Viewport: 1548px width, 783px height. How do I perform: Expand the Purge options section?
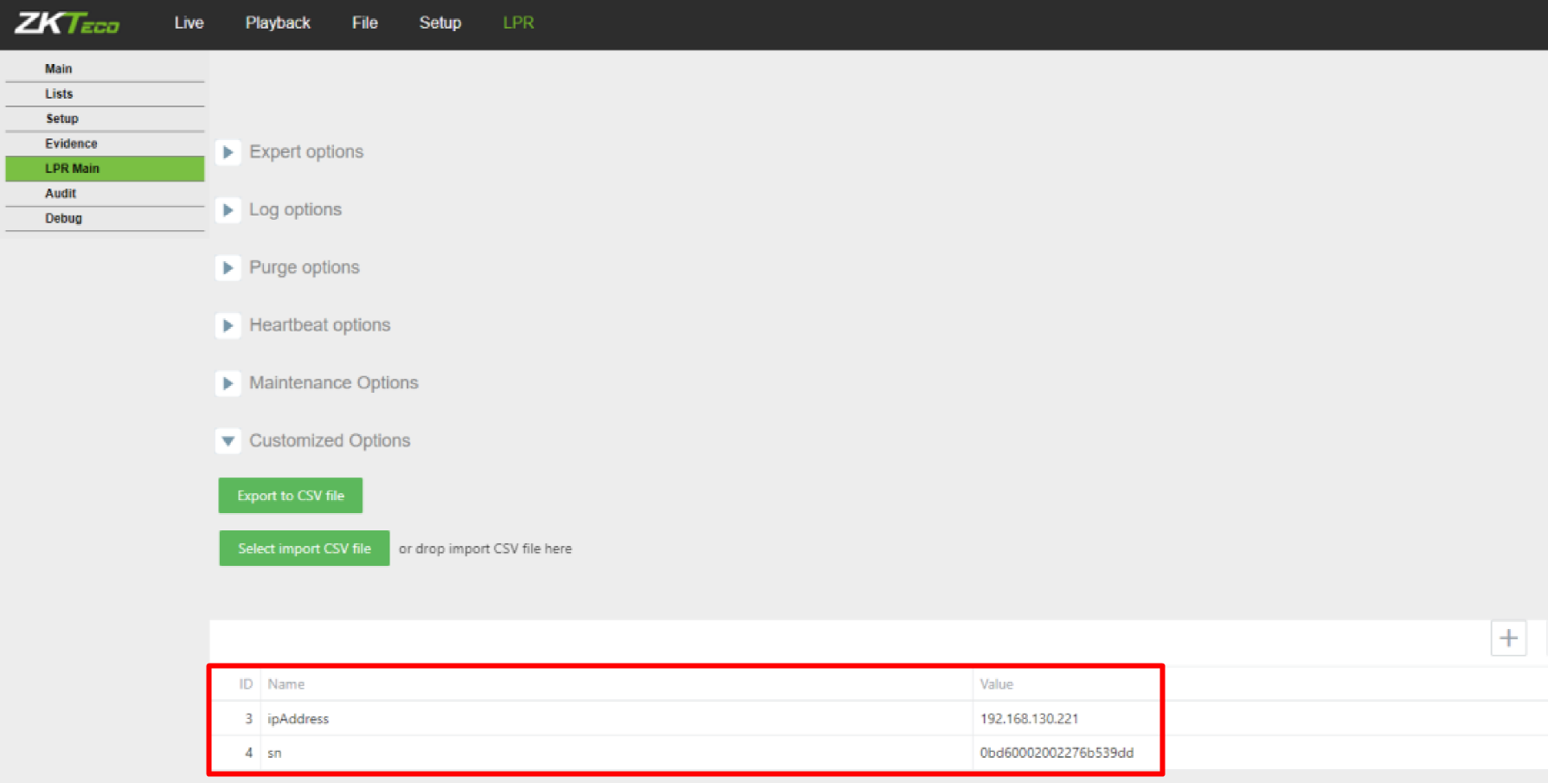tap(228, 268)
